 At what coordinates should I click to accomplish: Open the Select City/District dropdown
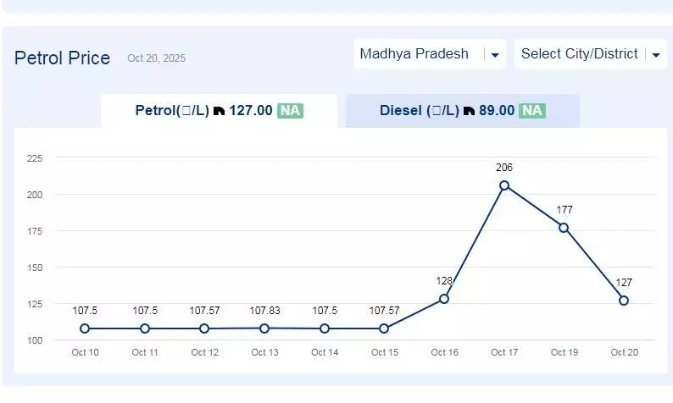[580, 54]
